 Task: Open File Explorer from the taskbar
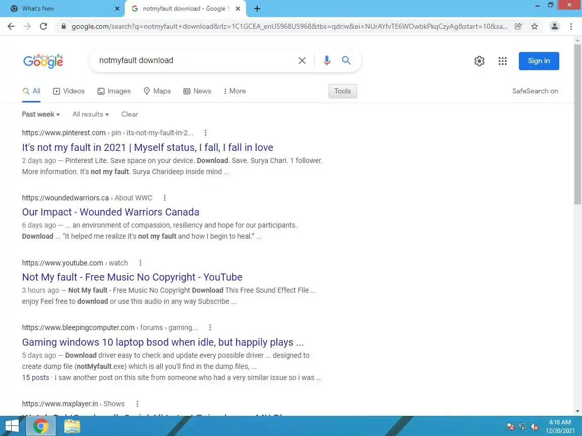[x=72, y=426]
